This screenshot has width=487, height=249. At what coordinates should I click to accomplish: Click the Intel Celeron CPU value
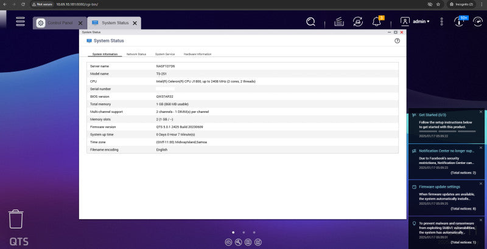click(x=206, y=81)
